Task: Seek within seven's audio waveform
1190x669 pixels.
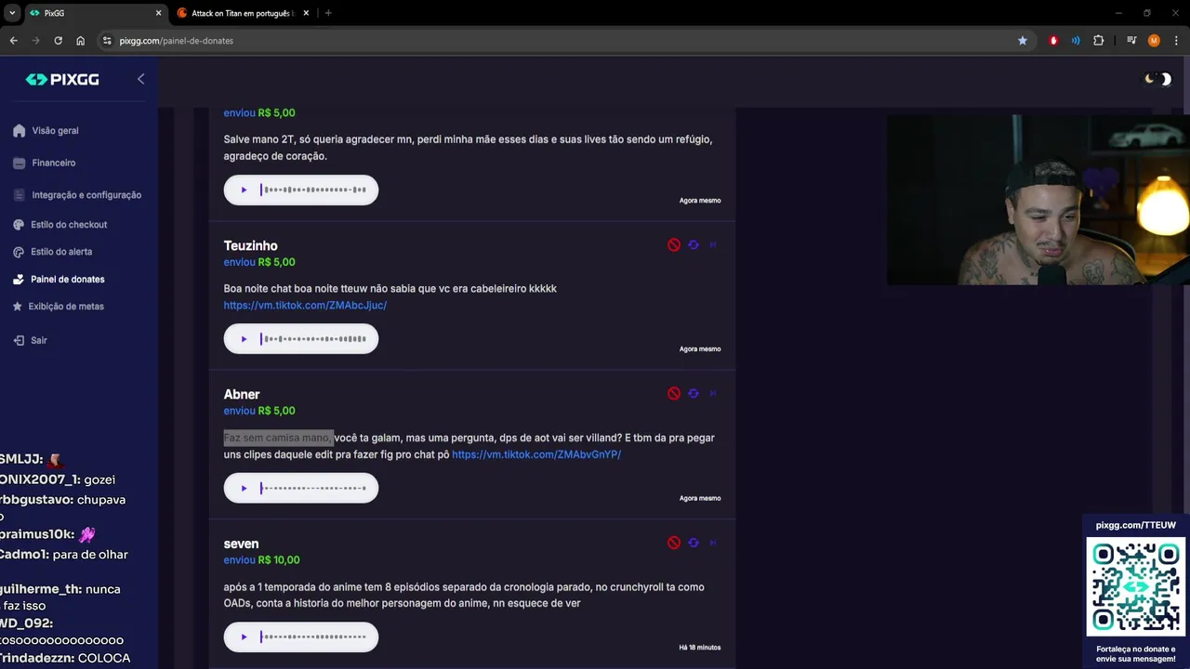Action: pyautogui.click(x=313, y=637)
